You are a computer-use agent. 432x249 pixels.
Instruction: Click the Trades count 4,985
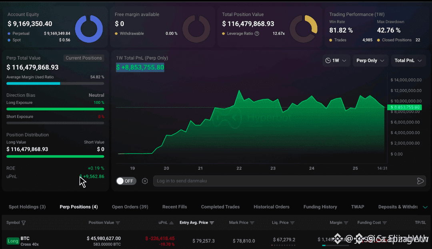(368, 40)
